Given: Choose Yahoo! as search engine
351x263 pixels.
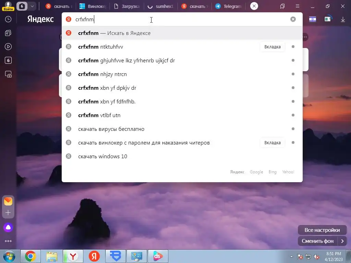Looking at the screenshot, I should [x=288, y=172].
